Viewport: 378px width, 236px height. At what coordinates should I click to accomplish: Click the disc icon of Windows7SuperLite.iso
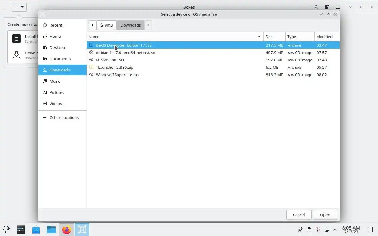pyautogui.click(x=91, y=75)
